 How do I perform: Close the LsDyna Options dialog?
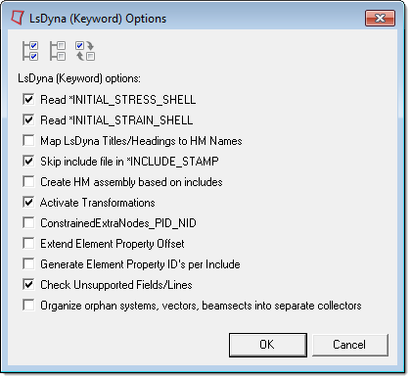coord(380,18)
